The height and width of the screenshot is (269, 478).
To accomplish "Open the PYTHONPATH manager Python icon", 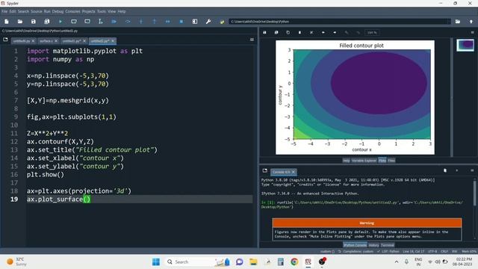I will tap(222, 22).
